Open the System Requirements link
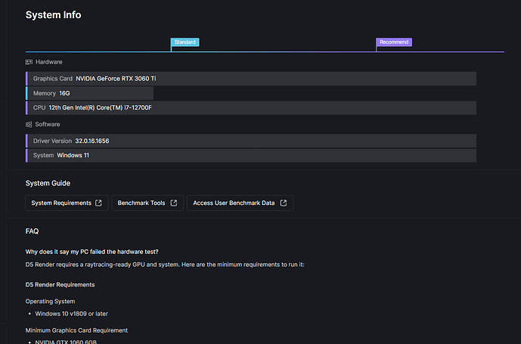This screenshot has height=344, width=521. [x=67, y=203]
